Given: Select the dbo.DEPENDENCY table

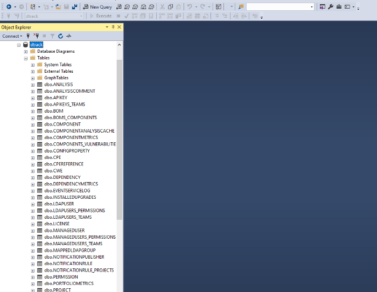Looking at the screenshot, I should pyautogui.click(x=62, y=177).
